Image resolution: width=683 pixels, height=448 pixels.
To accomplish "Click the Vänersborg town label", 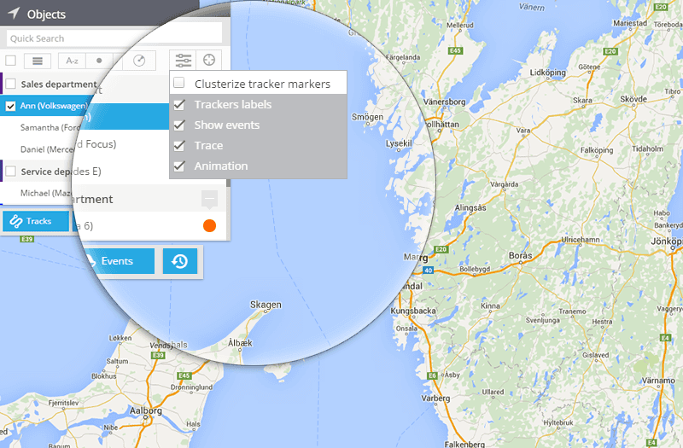I will [444, 102].
